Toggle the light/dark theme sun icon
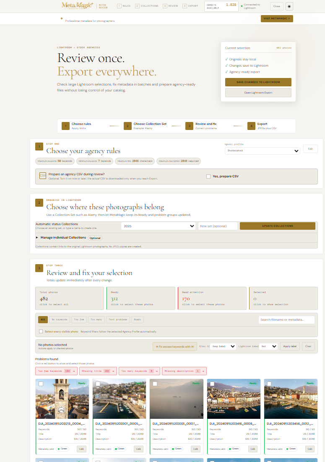325x462 pixels. click(x=289, y=6)
